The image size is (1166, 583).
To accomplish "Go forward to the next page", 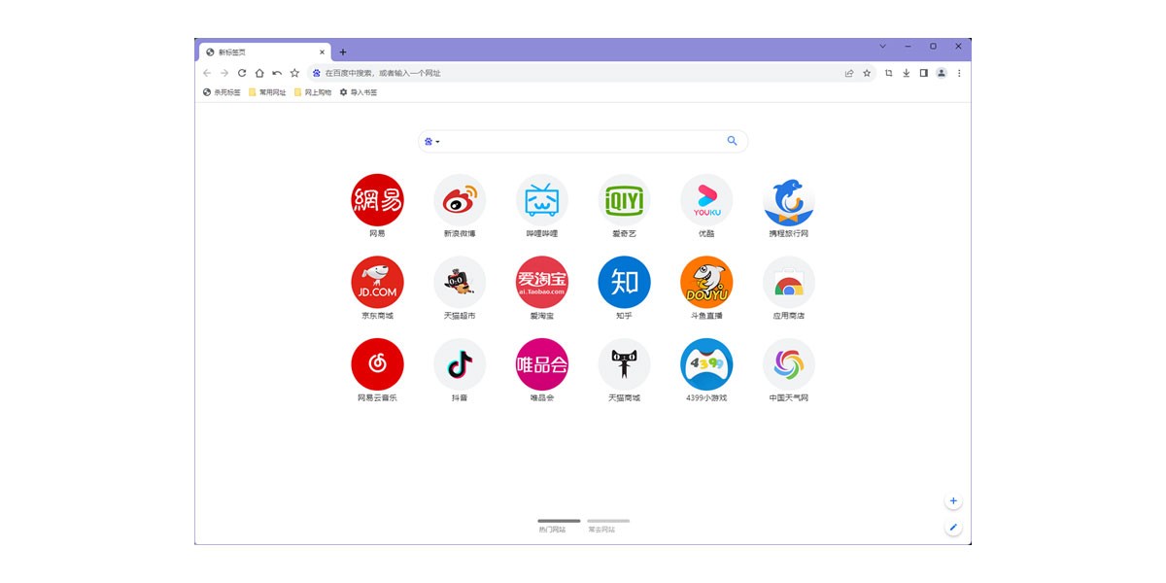I will 224,73.
